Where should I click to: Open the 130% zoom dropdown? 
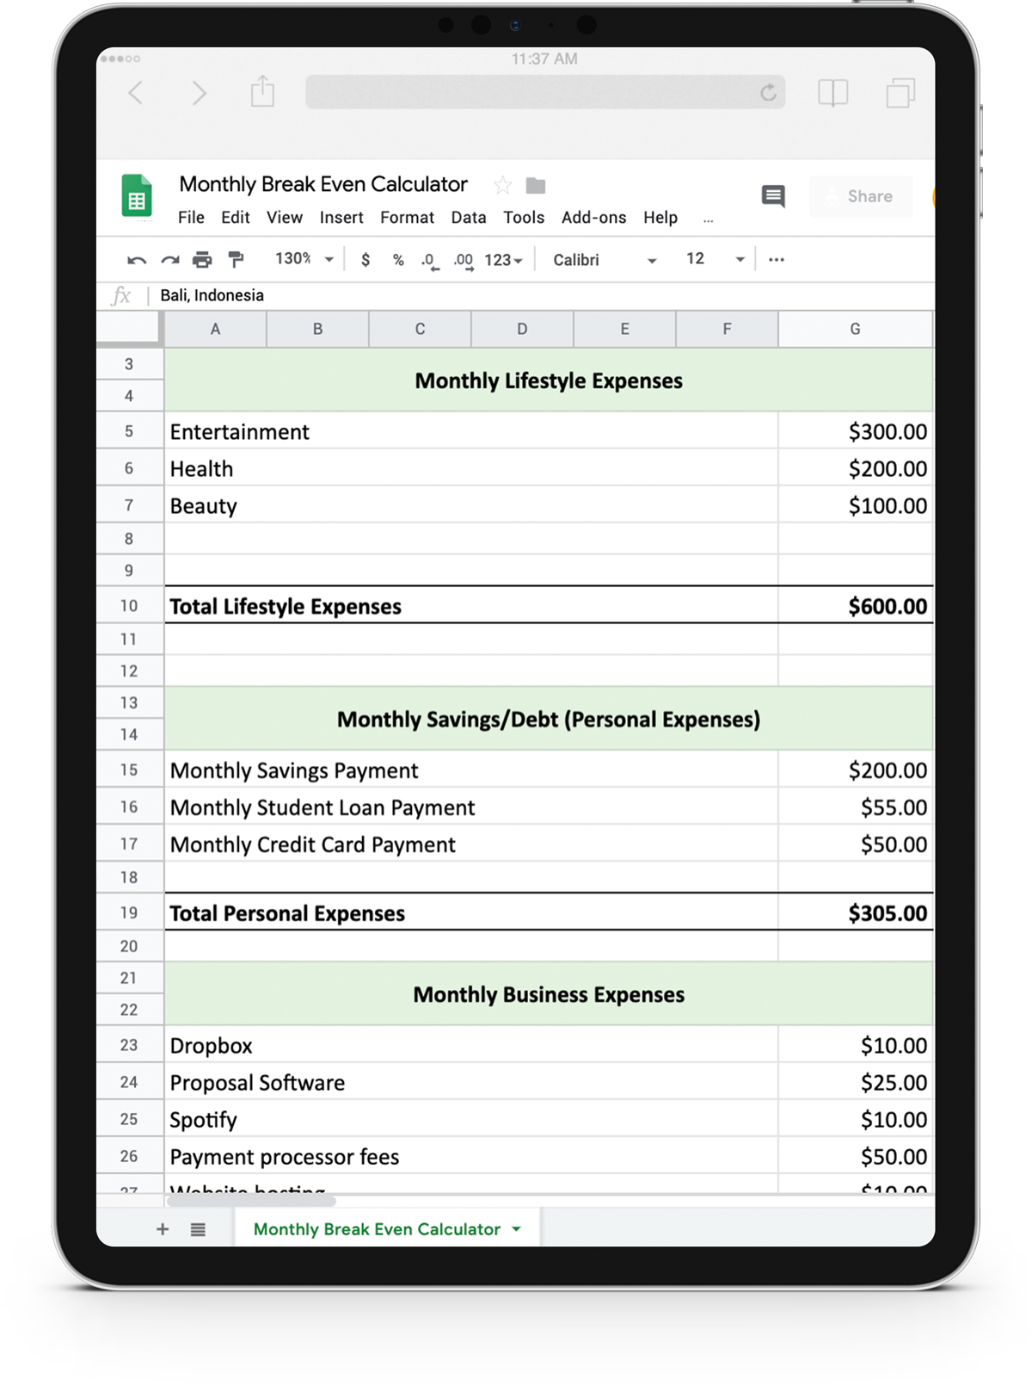(304, 259)
